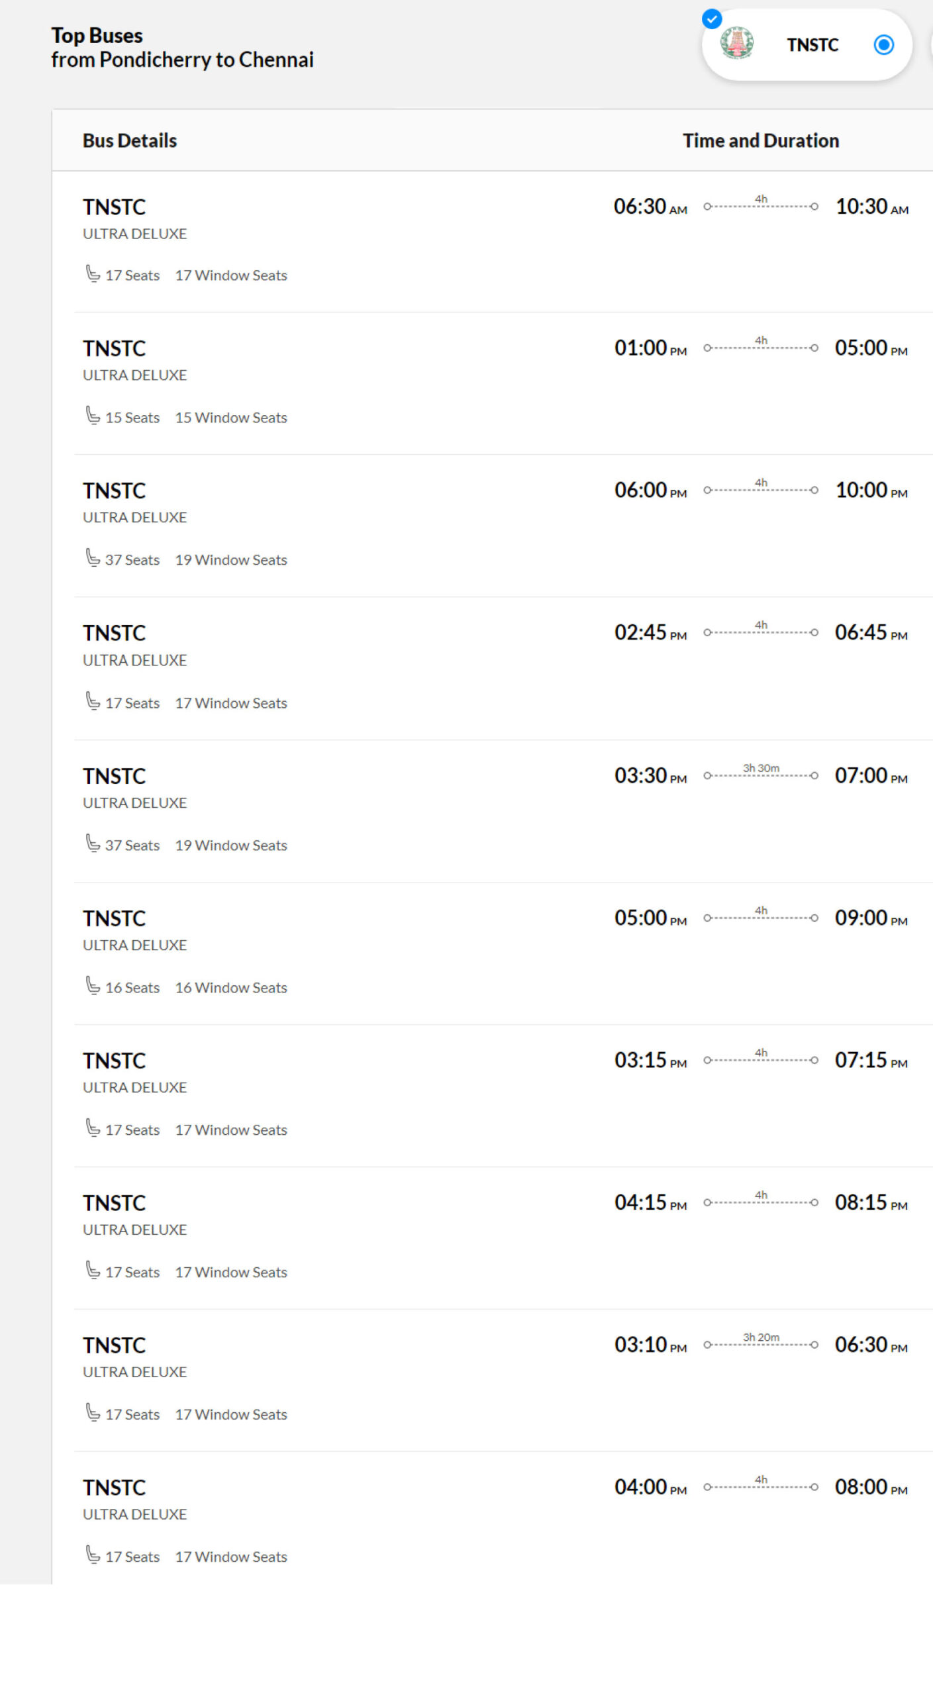Click the seat icon on the 06:00 PM bus
This screenshot has height=1695, width=933.
(93, 558)
